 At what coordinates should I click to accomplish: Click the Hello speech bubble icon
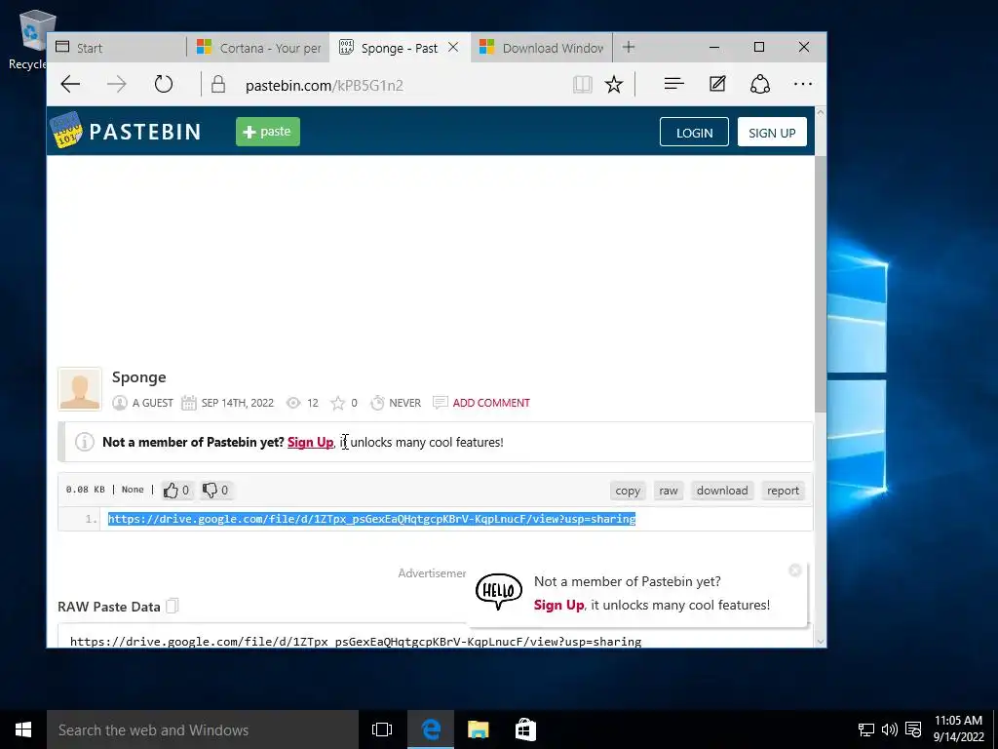[x=499, y=592]
